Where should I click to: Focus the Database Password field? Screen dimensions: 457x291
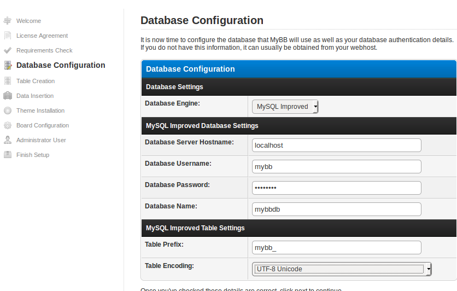tap(337, 188)
